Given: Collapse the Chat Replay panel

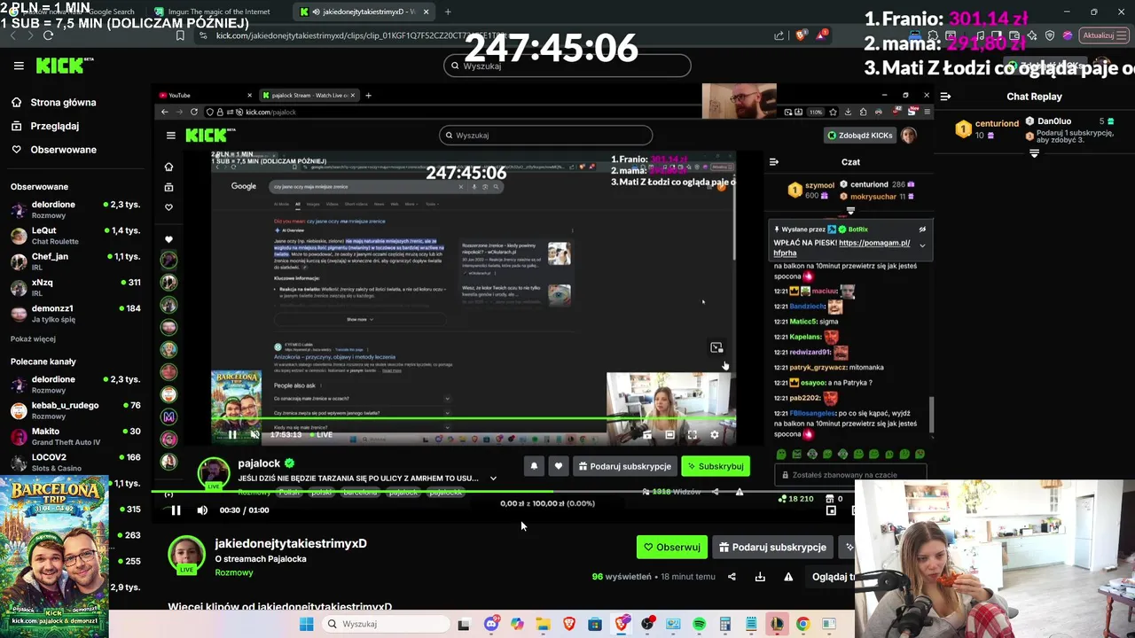Looking at the screenshot, I should pyautogui.click(x=945, y=96).
